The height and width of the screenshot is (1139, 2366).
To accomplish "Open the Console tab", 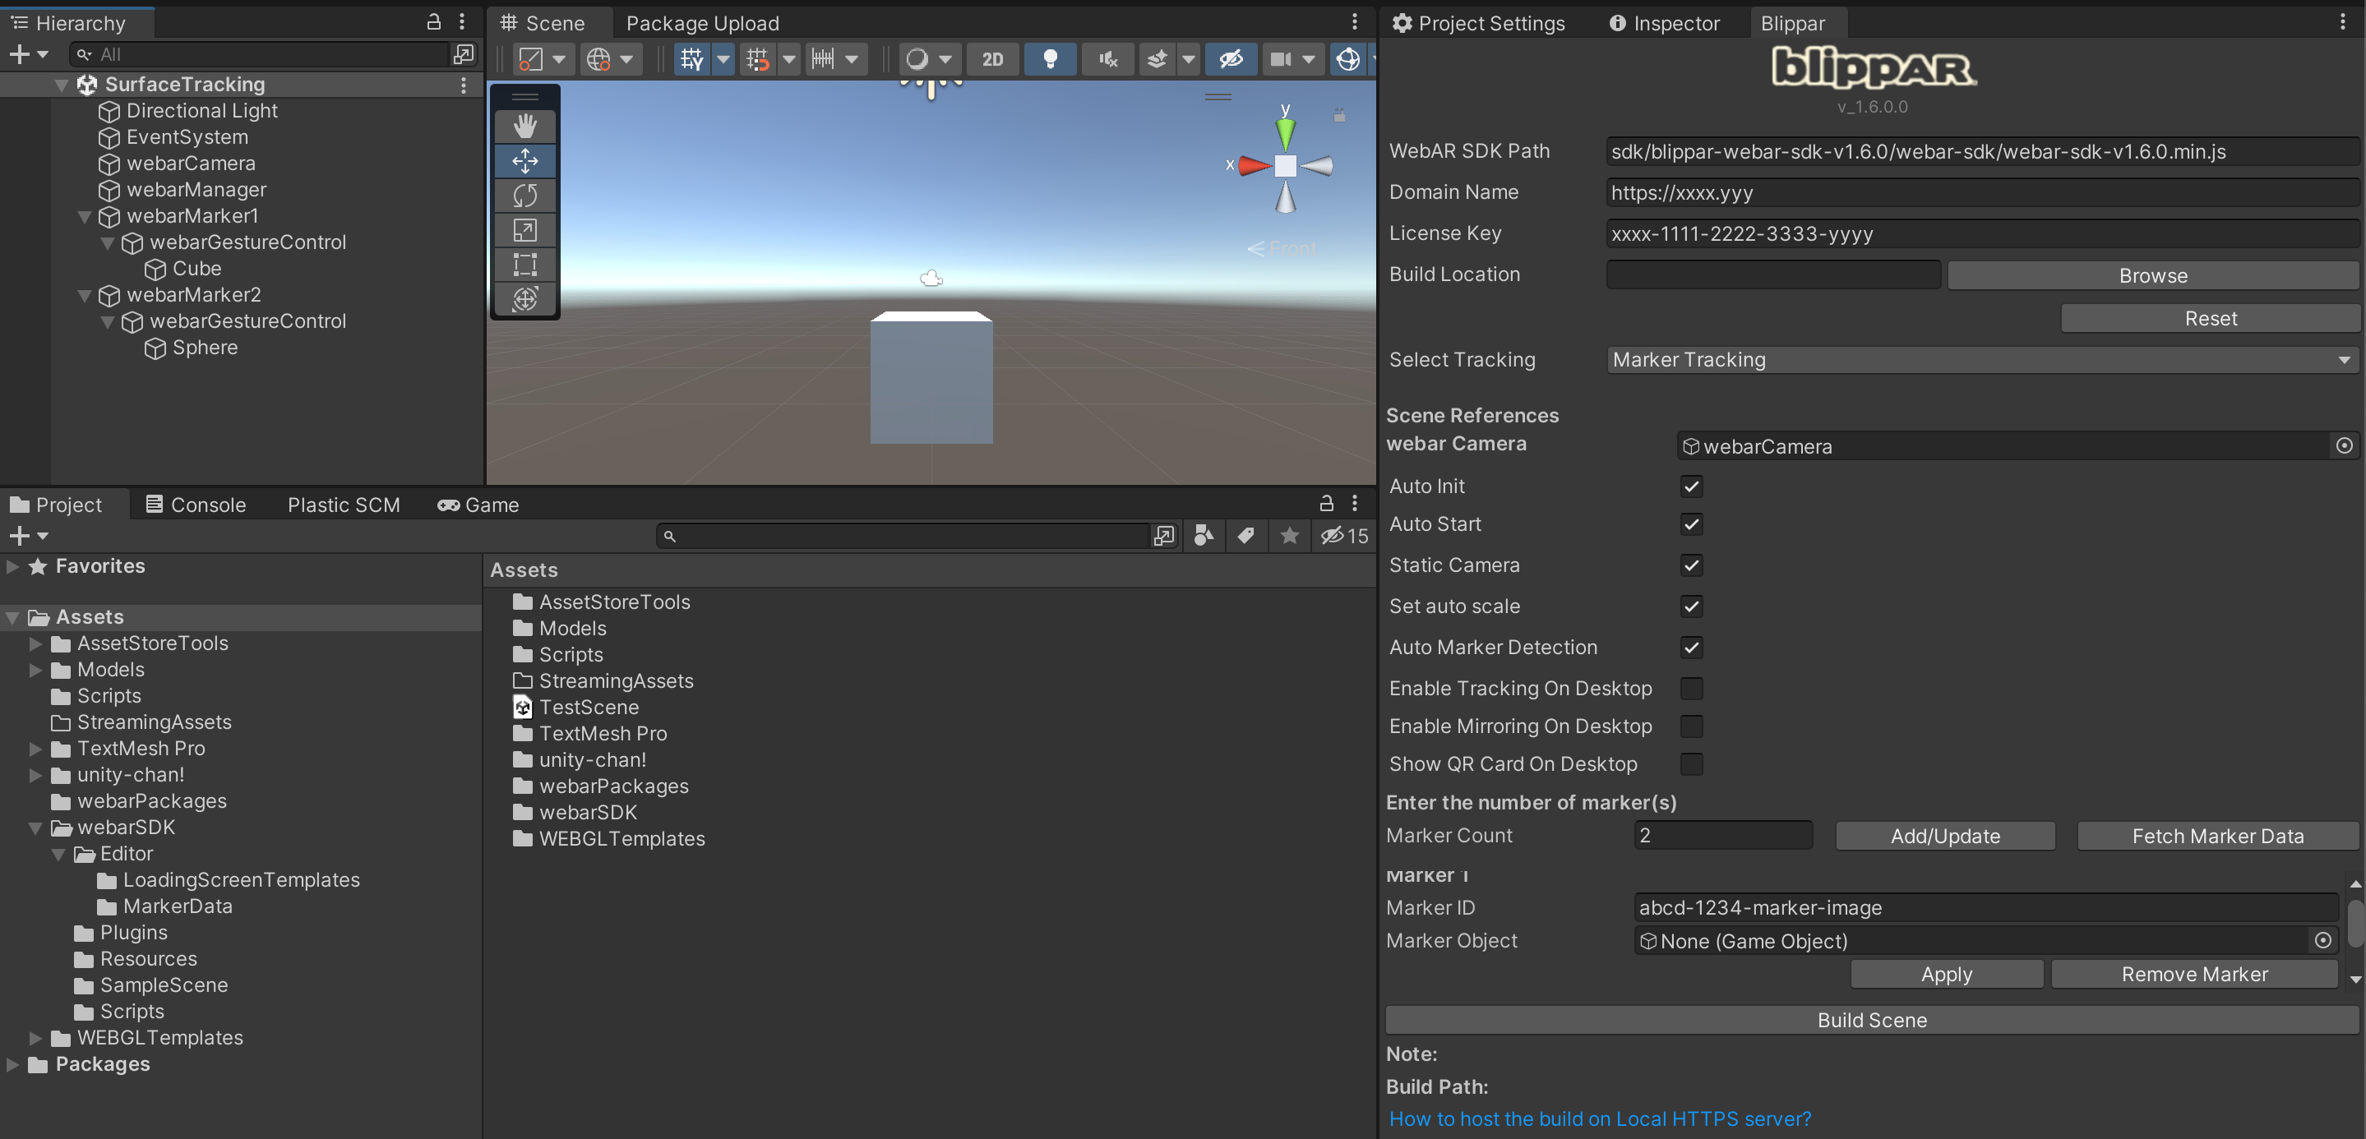I will (x=196, y=505).
